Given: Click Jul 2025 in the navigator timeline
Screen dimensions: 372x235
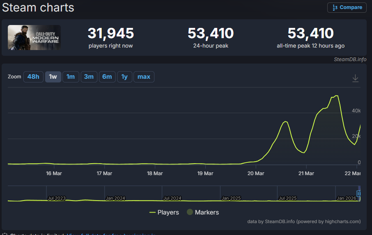Looking at the screenshot, I should 287,198.
